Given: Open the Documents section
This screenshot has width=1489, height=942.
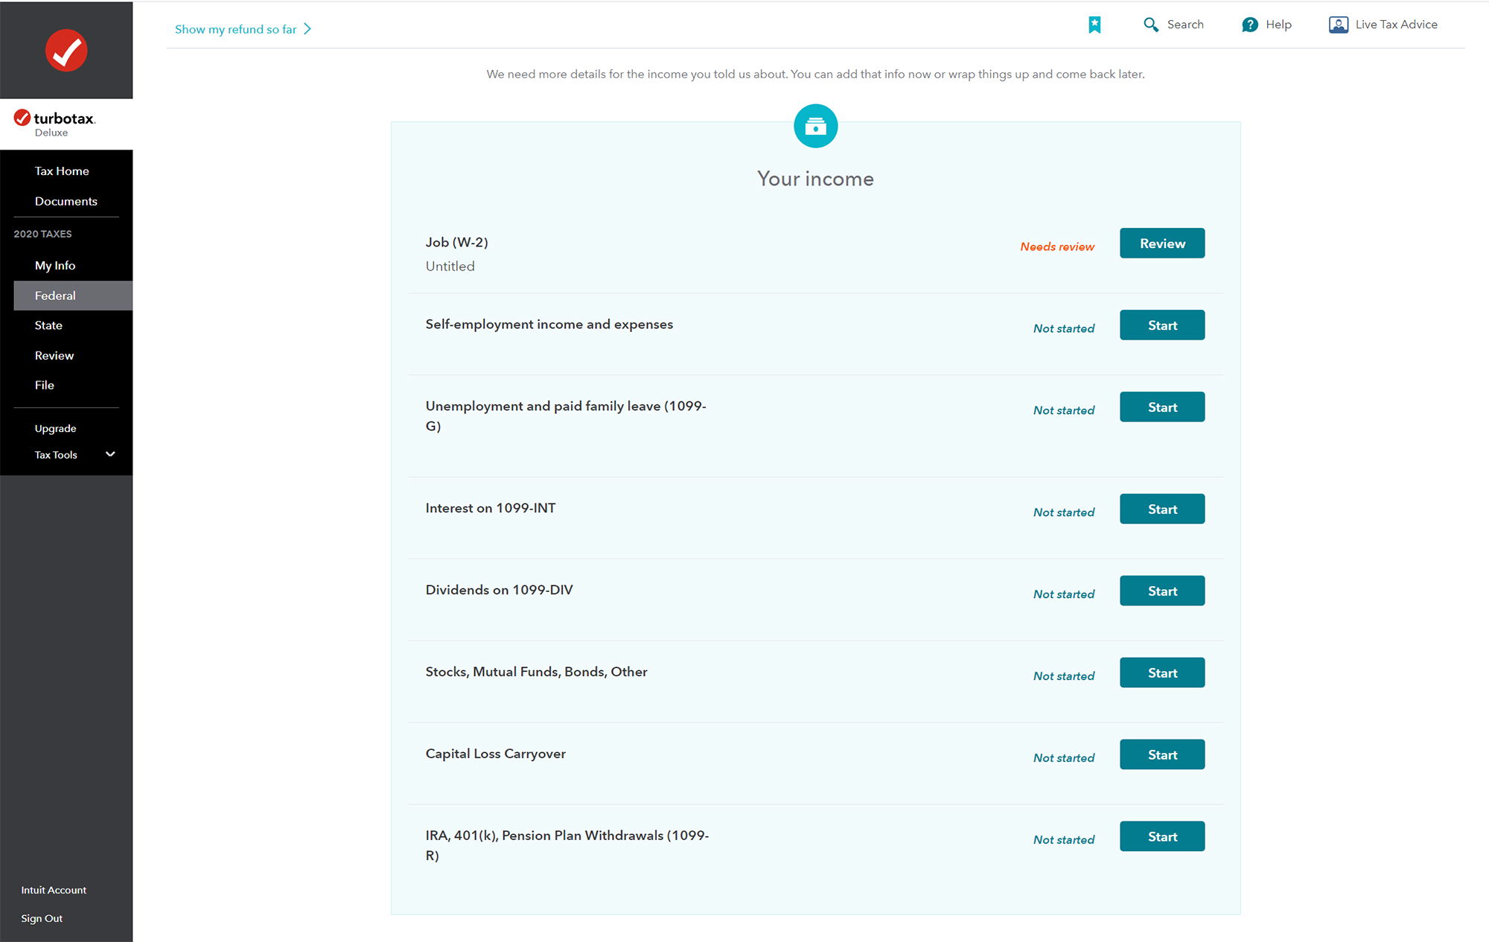Looking at the screenshot, I should pos(66,201).
